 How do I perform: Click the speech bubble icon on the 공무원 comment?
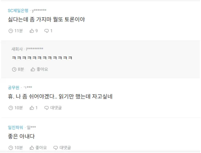pos(46,108)
